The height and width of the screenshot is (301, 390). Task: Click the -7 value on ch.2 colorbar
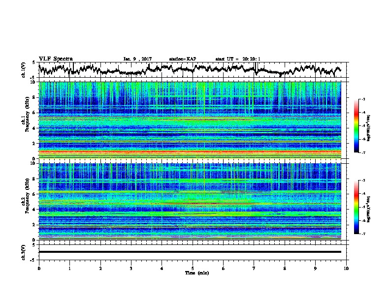pos(363,234)
